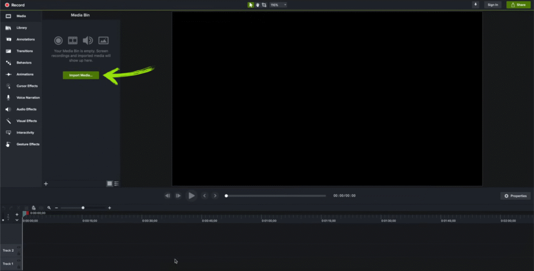Screen dimensions: 534x271
Task: Switch Media Bin to list view
Action: [x=116, y=184]
